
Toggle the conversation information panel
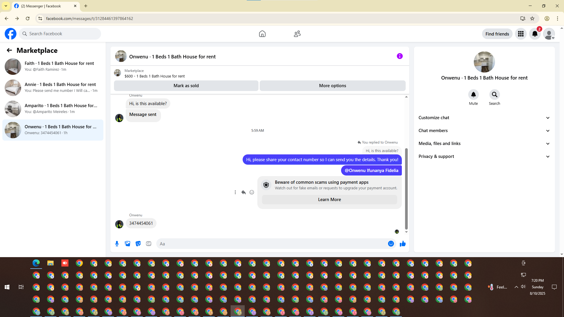pos(399,56)
